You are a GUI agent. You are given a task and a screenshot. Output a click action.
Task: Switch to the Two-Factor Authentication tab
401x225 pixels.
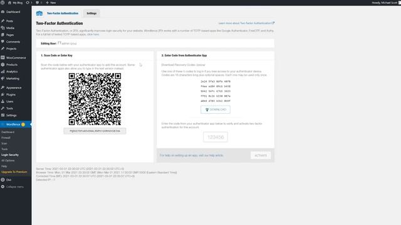pyautogui.click(x=63, y=13)
